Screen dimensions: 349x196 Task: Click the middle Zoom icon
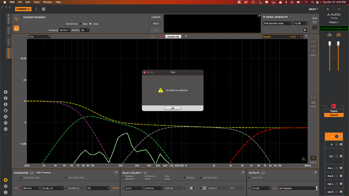click(313, 46)
